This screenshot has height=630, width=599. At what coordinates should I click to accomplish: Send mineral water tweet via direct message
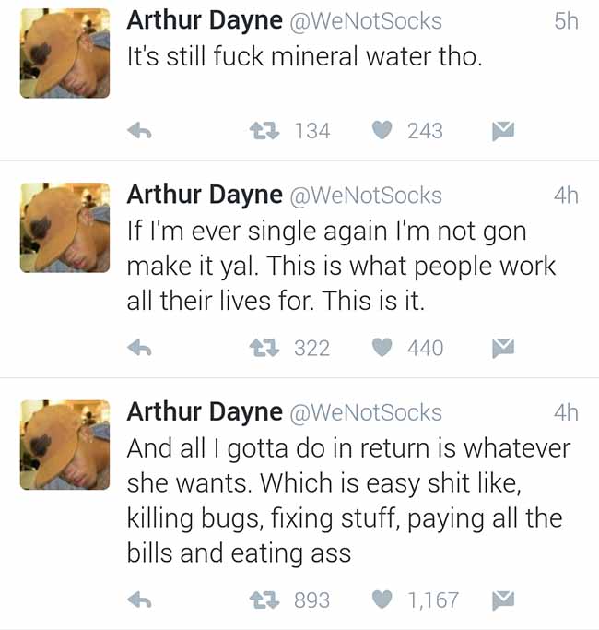click(x=503, y=131)
